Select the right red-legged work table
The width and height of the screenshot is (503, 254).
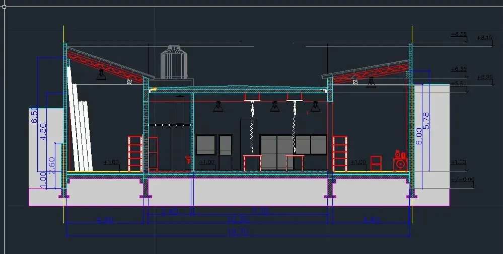pos(295,163)
